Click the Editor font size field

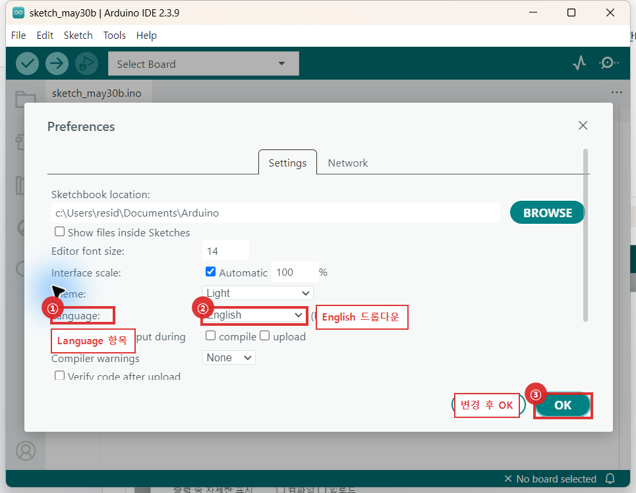(x=225, y=251)
